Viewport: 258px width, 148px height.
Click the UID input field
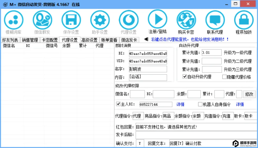[148, 61]
